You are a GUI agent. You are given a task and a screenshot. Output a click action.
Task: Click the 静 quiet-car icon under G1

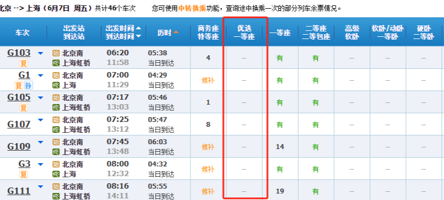29,85
